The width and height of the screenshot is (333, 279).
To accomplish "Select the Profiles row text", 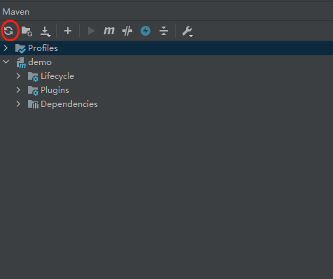I will 43,48.
